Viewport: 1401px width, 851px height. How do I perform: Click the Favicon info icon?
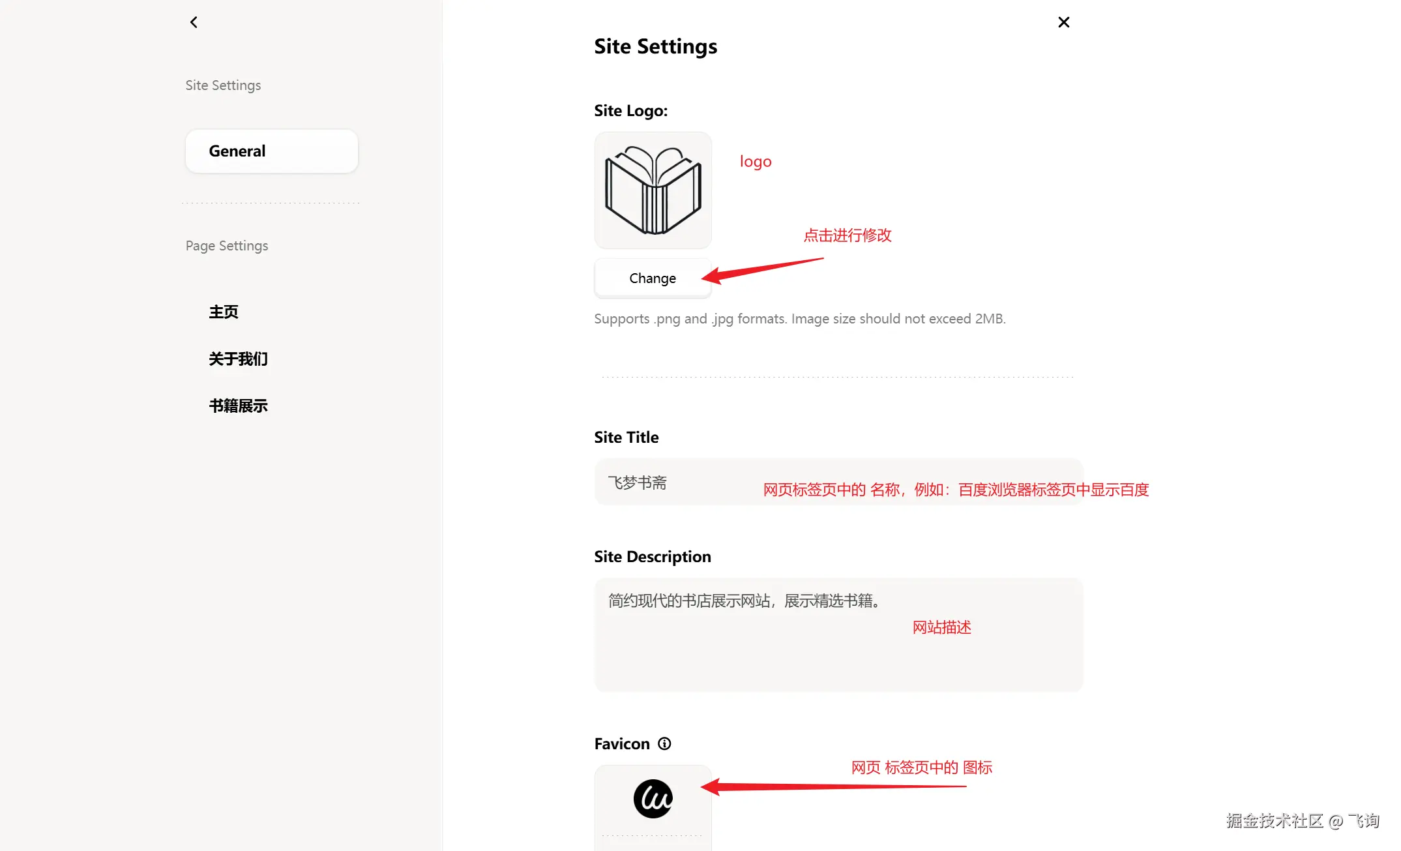tap(664, 743)
